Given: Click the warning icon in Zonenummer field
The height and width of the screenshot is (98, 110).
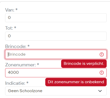Looking at the screenshot, I should pyautogui.click(x=102, y=73).
